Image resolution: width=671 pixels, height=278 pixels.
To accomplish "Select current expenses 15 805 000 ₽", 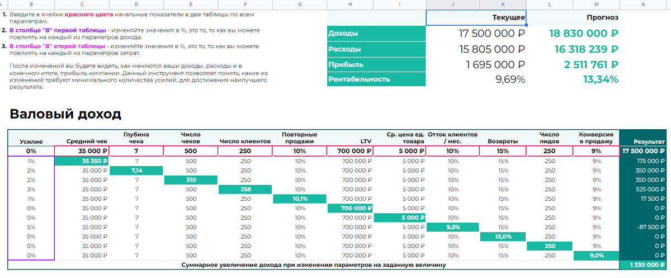I will coord(476,49).
